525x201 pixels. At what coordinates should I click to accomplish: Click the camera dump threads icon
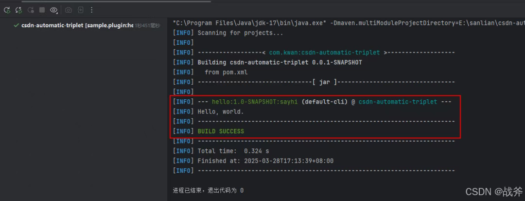pyautogui.click(x=69, y=10)
